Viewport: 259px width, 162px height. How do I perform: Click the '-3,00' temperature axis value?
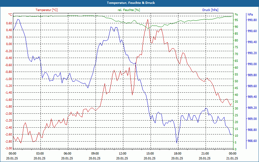[8, 148]
